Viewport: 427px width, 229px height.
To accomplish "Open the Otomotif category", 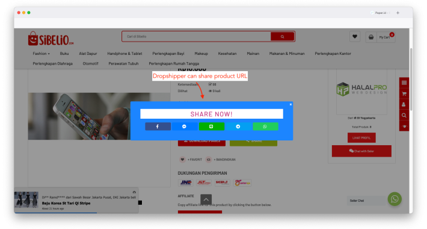I will coord(90,64).
